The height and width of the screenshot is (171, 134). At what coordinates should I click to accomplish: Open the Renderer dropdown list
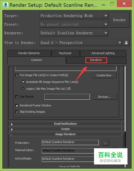point(74,33)
